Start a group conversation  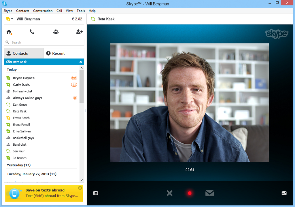(x=56, y=32)
